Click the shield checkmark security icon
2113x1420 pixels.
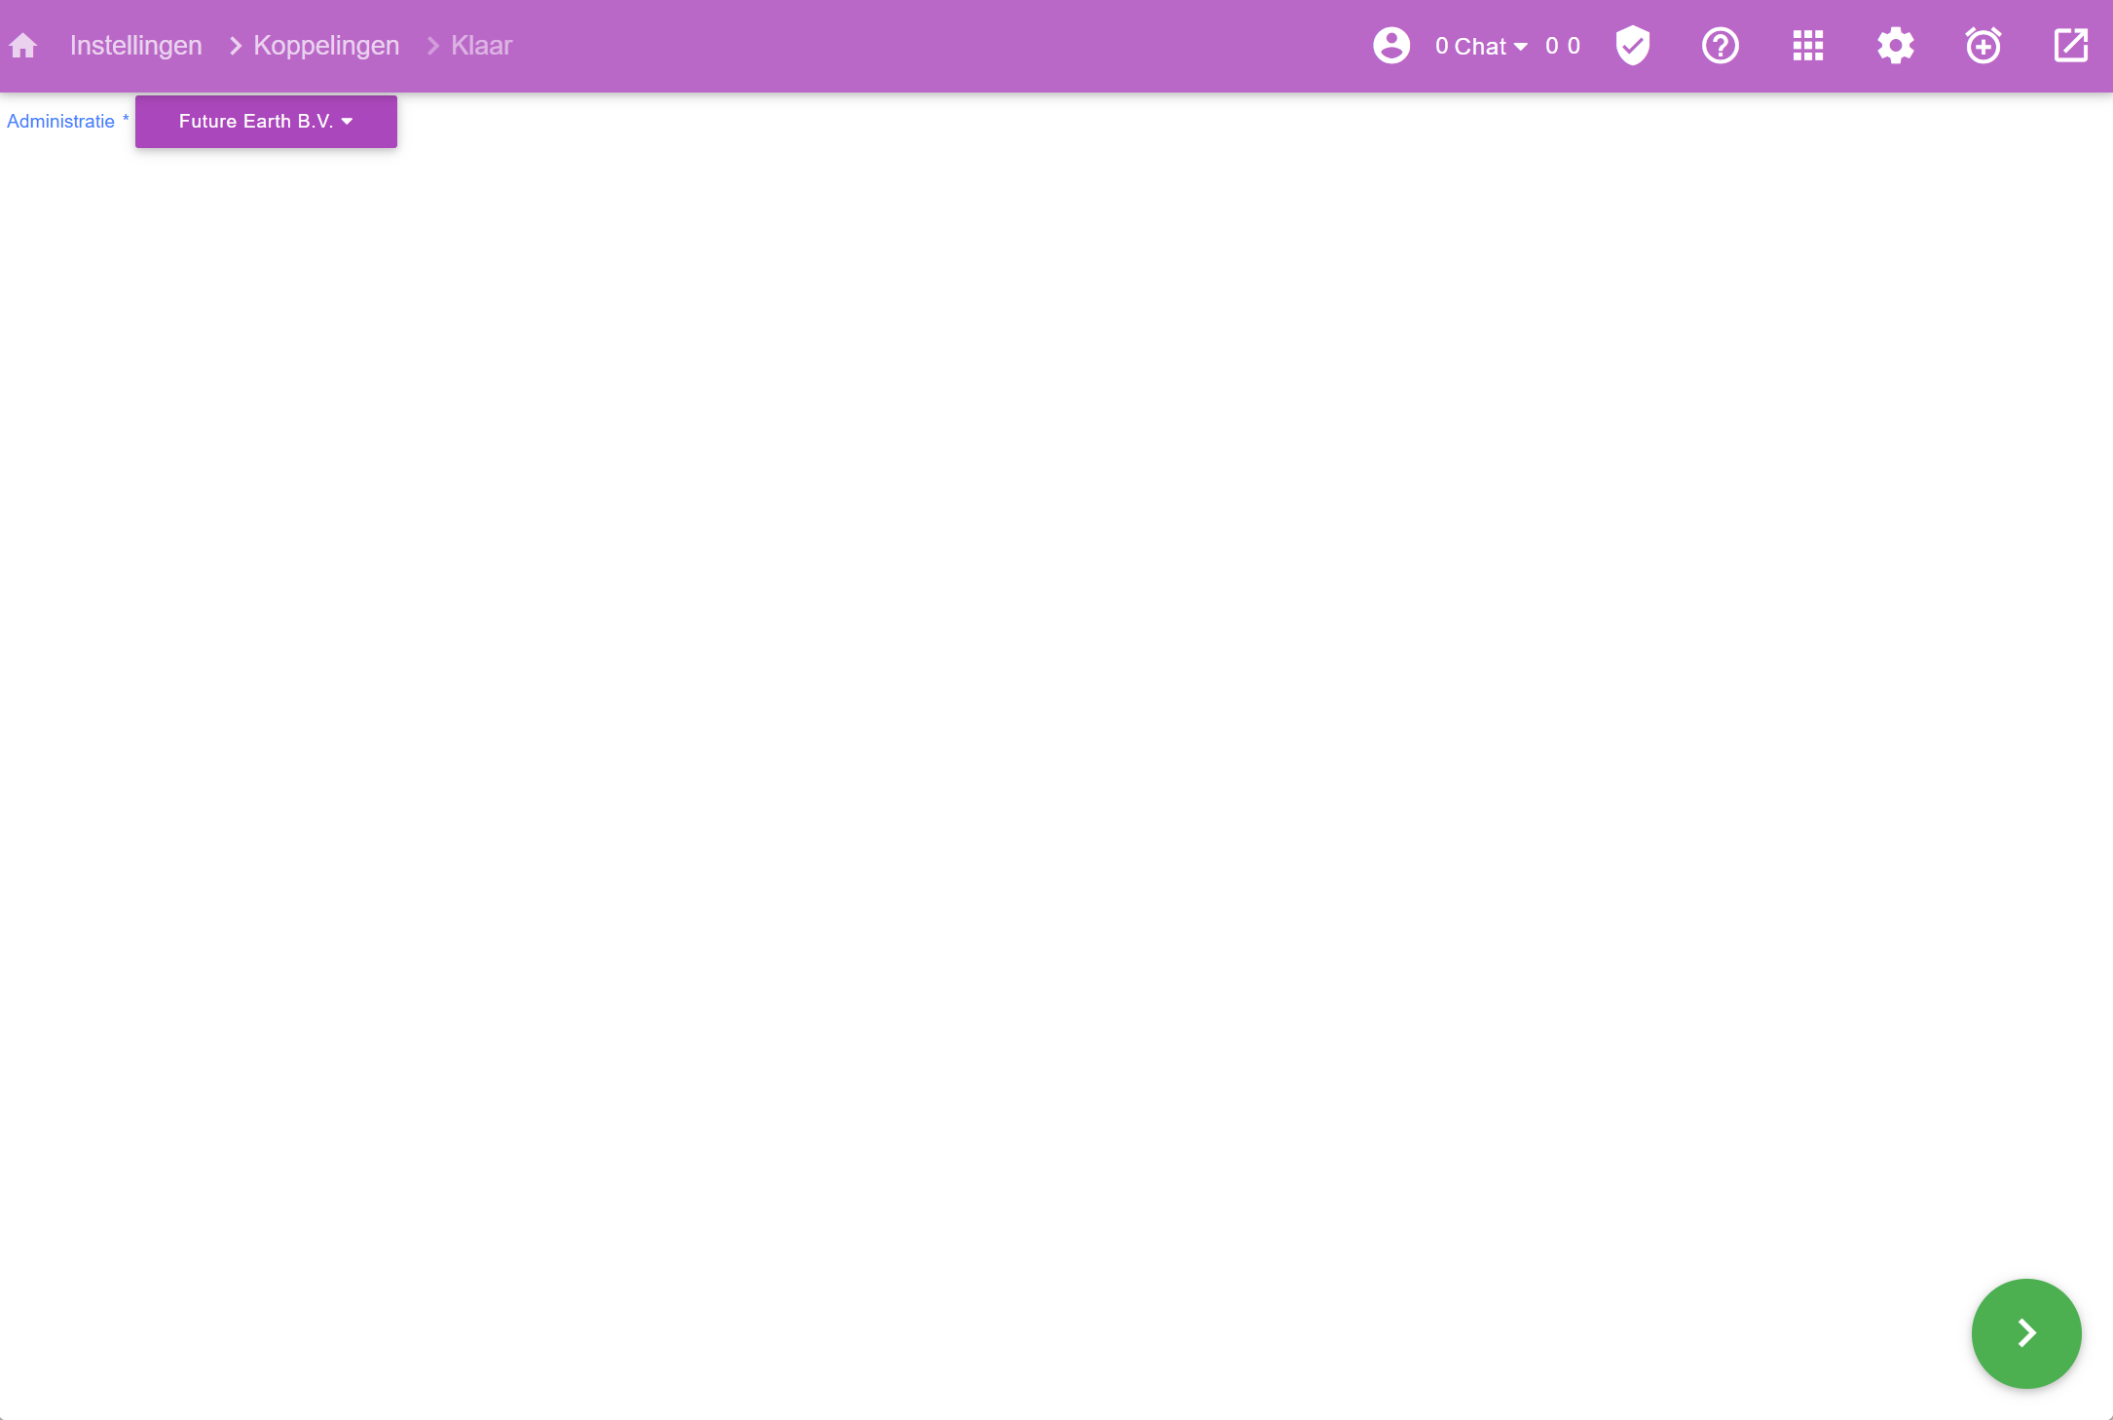[1633, 46]
